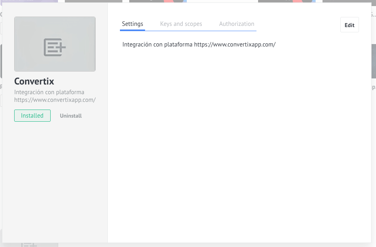Open the Settings tab
The image size is (376, 247).
click(132, 24)
